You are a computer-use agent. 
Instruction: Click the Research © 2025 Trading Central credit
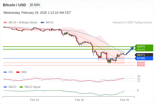click(132, 23)
